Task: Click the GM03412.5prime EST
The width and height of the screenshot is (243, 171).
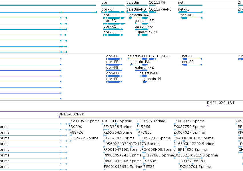Action: tap(110, 124)
